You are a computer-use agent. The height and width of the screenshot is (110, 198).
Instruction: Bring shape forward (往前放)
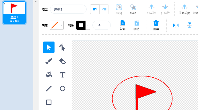pos(152,9)
